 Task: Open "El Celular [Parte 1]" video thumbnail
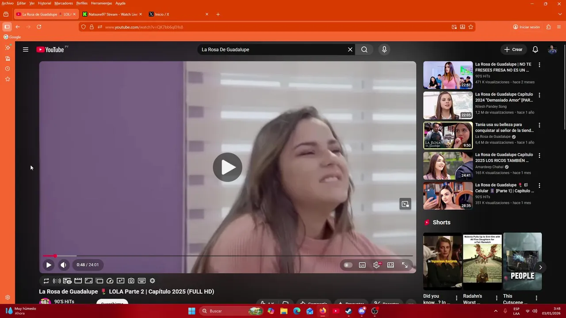pos(448,196)
